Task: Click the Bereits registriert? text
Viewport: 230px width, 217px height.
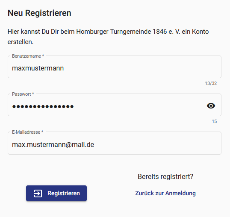Action: point(165,176)
